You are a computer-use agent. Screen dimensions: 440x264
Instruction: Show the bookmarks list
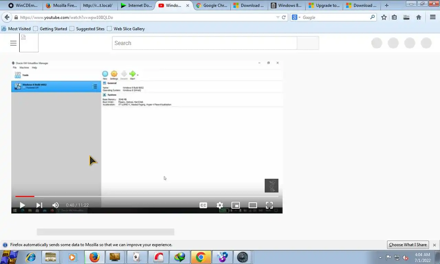click(x=394, y=17)
